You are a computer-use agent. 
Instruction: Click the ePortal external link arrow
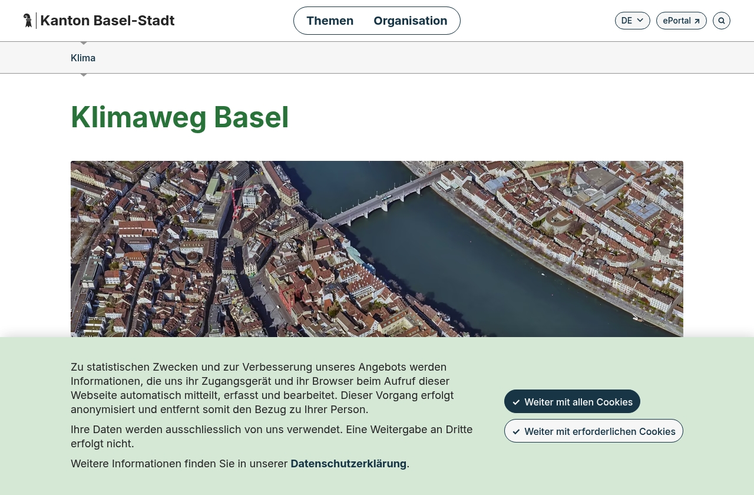(697, 20)
